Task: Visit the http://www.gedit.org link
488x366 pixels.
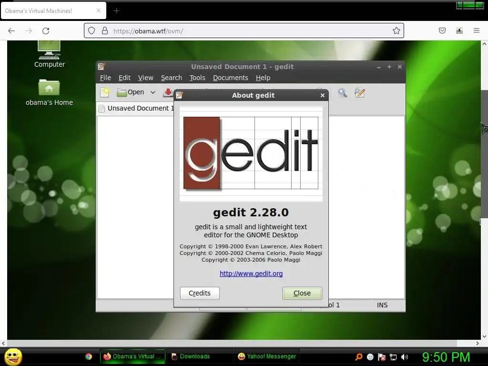Action: (251, 274)
